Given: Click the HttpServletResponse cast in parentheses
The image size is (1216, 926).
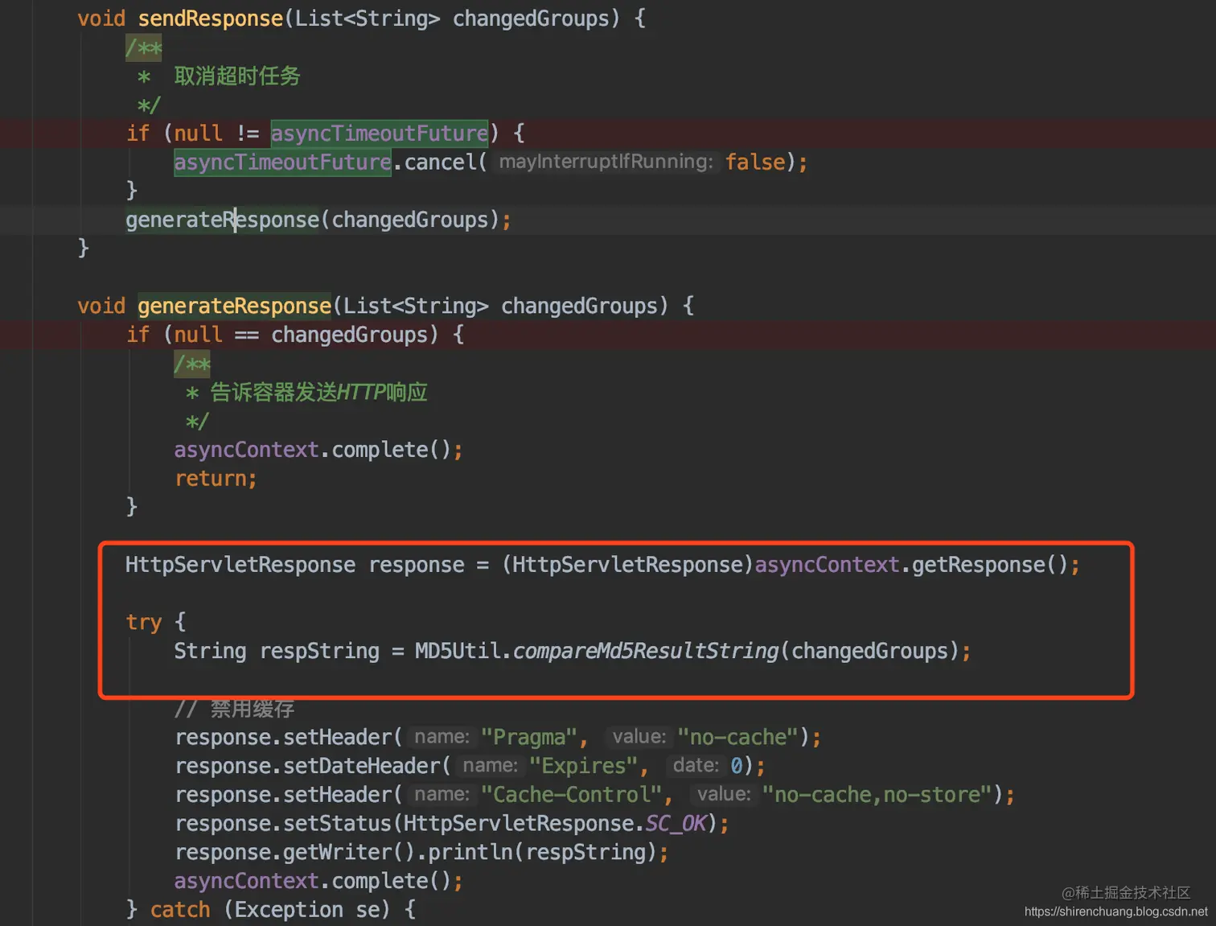Looking at the screenshot, I should pyautogui.click(x=627, y=565).
